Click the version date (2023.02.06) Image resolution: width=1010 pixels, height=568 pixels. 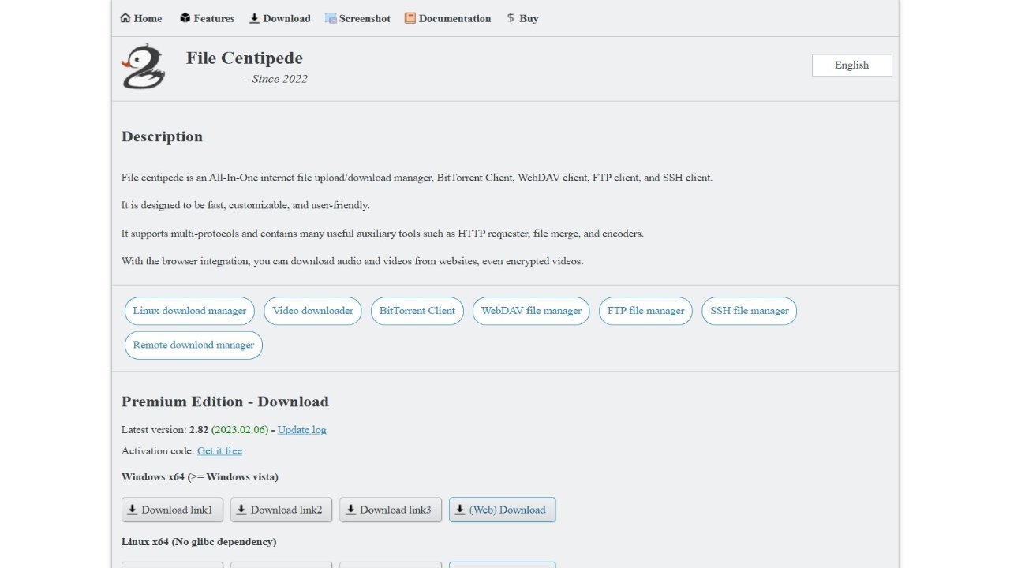[x=240, y=430]
